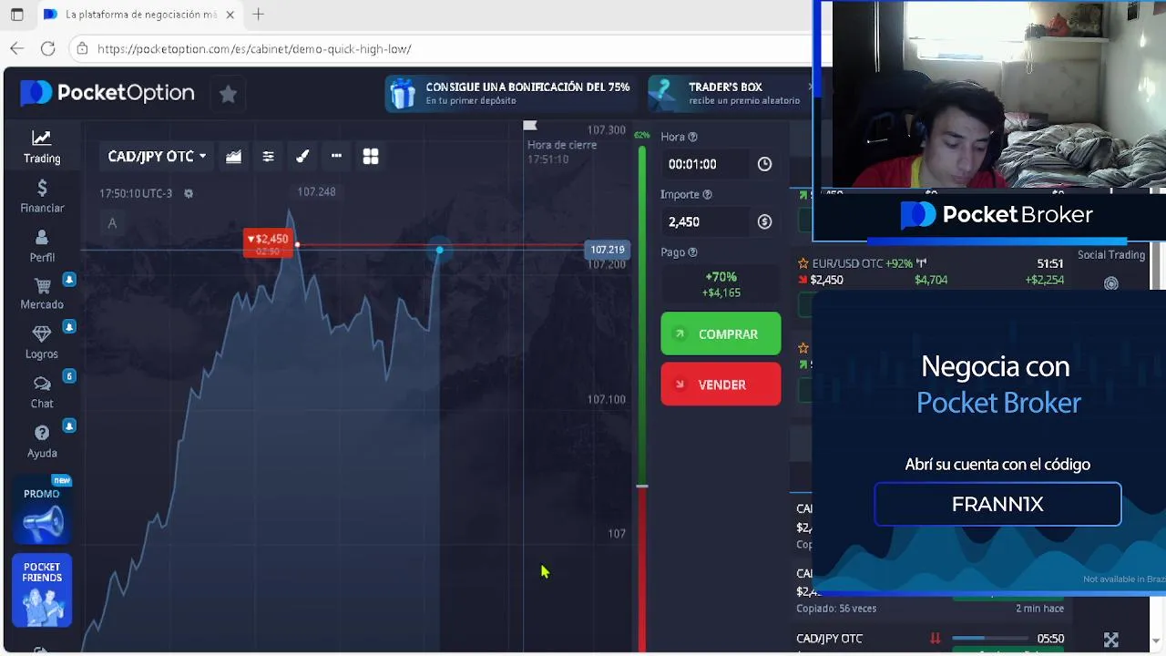Open the Logros achievements section
The height and width of the screenshot is (656, 1166).
pos(42,343)
